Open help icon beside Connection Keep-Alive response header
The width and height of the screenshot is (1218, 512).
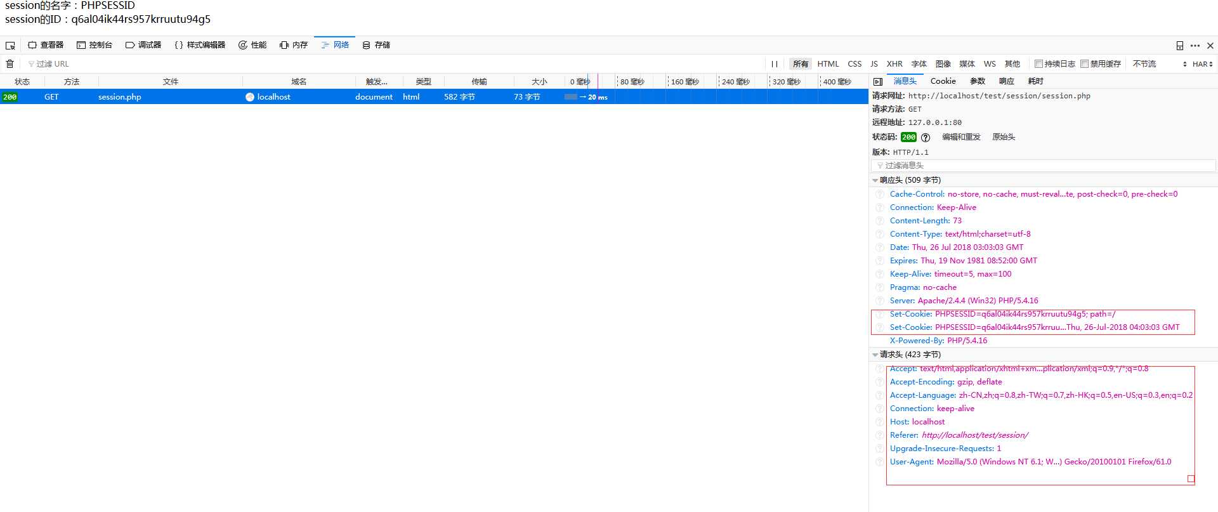point(880,207)
